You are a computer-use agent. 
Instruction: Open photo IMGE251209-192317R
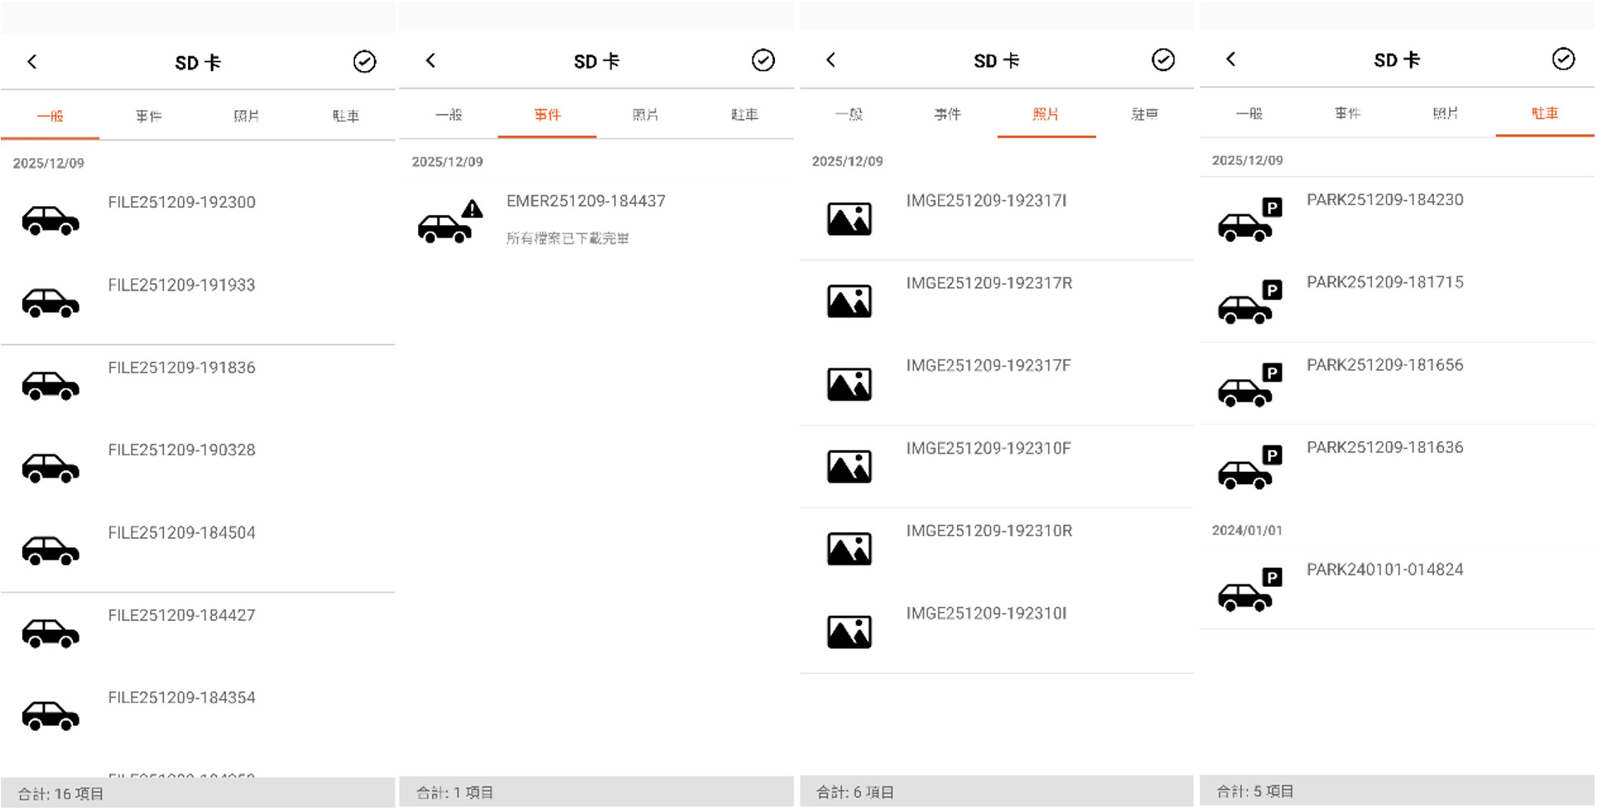click(x=989, y=283)
